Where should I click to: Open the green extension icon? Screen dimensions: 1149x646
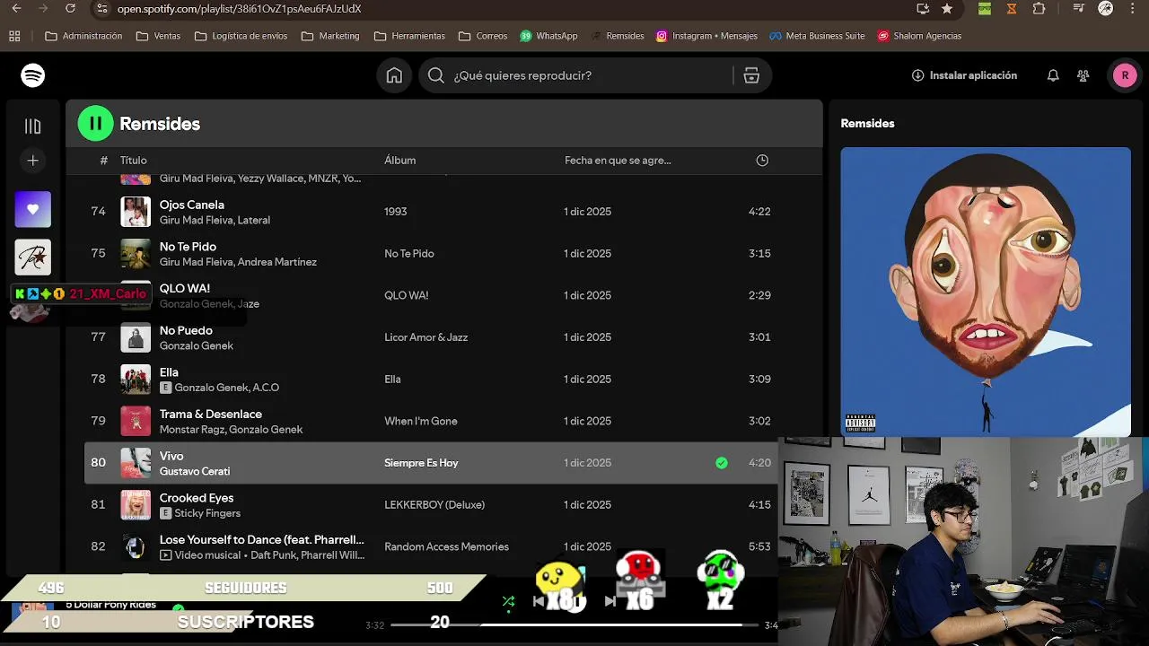pyautogui.click(x=985, y=9)
